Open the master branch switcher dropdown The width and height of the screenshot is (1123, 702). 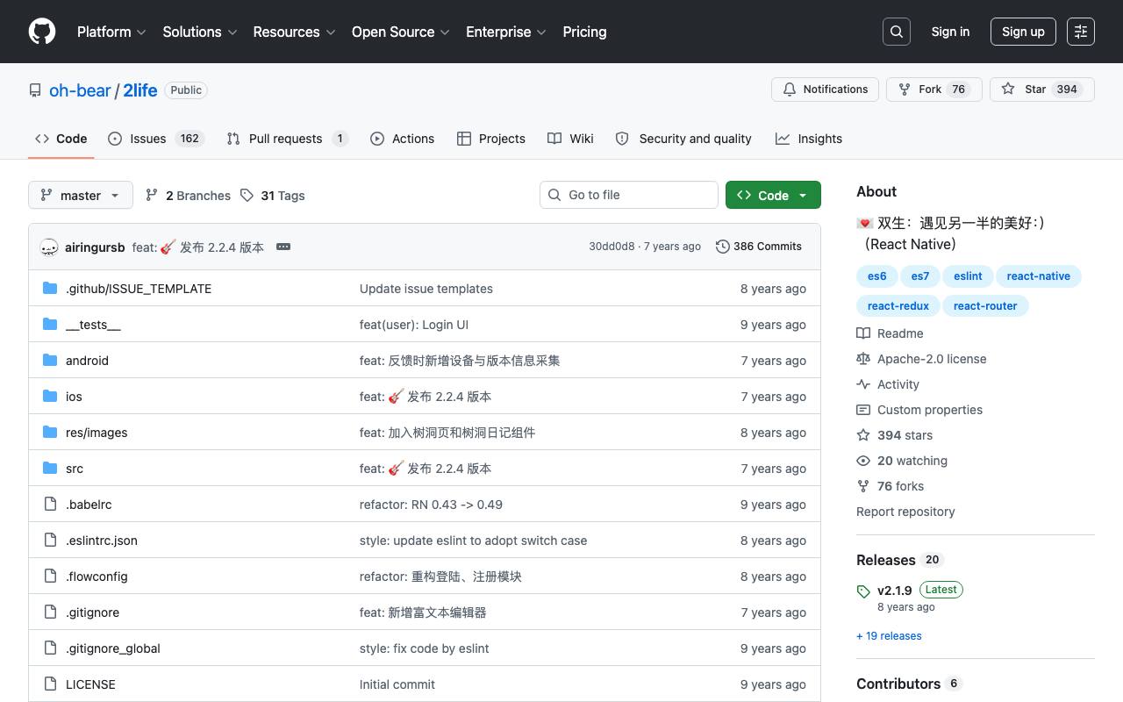(x=81, y=195)
